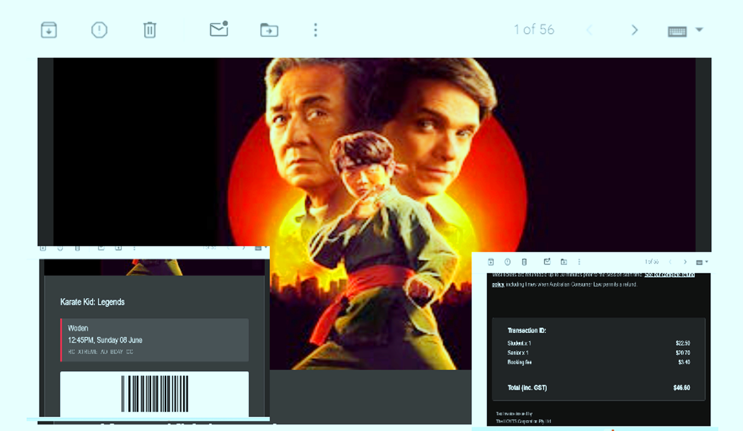The height and width of the screenshot is (431, 743).
Task: Go to the older email with the large right chevron
Action: (x=634, y=30)
